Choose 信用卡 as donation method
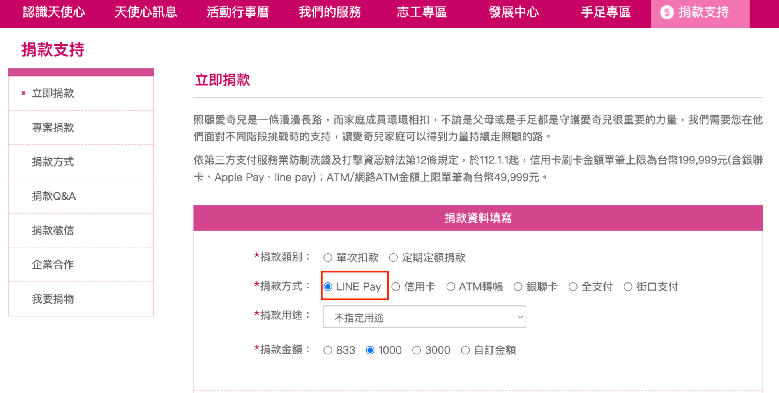The width and height of the screenshot is (779, 393). 396,287
